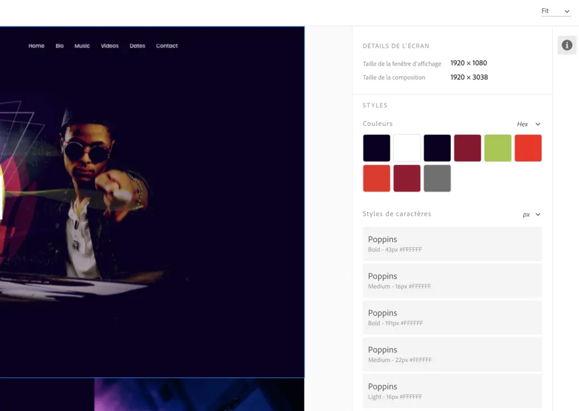Open the Hex color format dropdown
The width and height of the screenshot is (579, 411).
(x=529, y=124)
